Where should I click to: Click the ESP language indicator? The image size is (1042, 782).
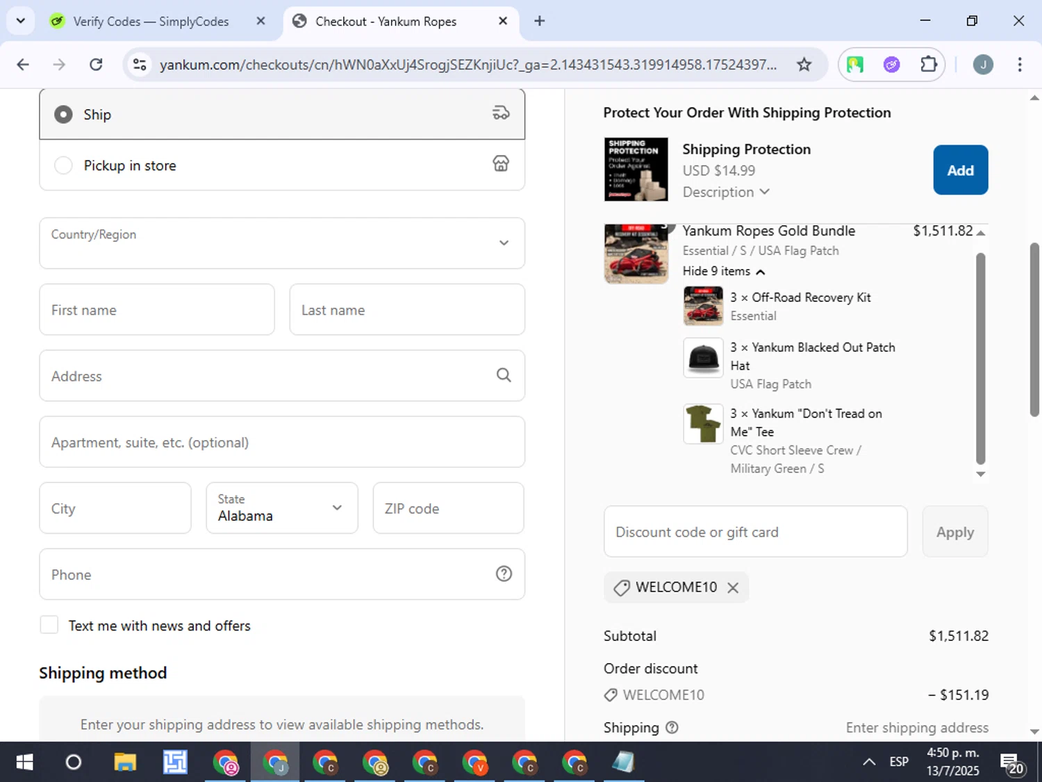(x=899, y=762)
